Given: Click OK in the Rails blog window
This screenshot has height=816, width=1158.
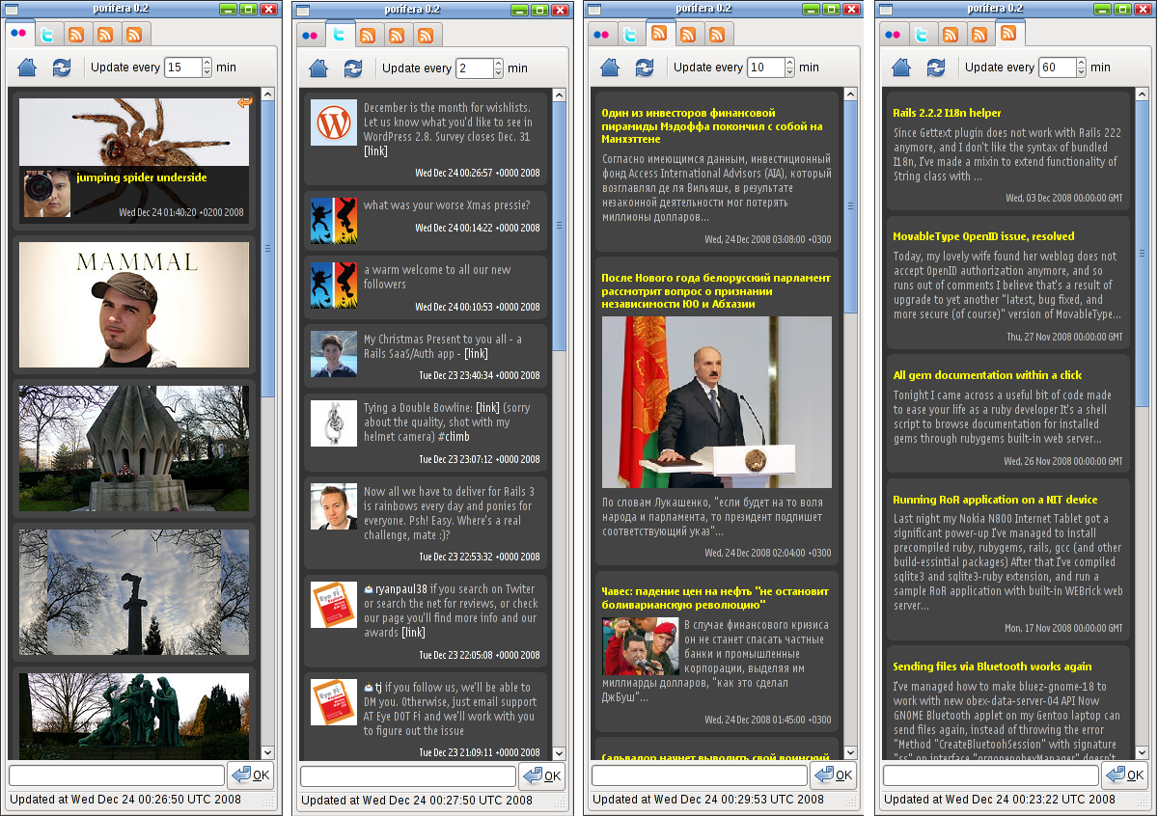Looking at the screenshot, I should coord(1125,775).
